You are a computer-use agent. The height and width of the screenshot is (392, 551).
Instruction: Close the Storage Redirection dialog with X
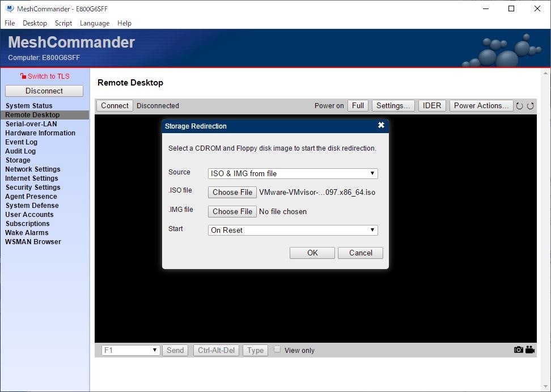point(381,125)
